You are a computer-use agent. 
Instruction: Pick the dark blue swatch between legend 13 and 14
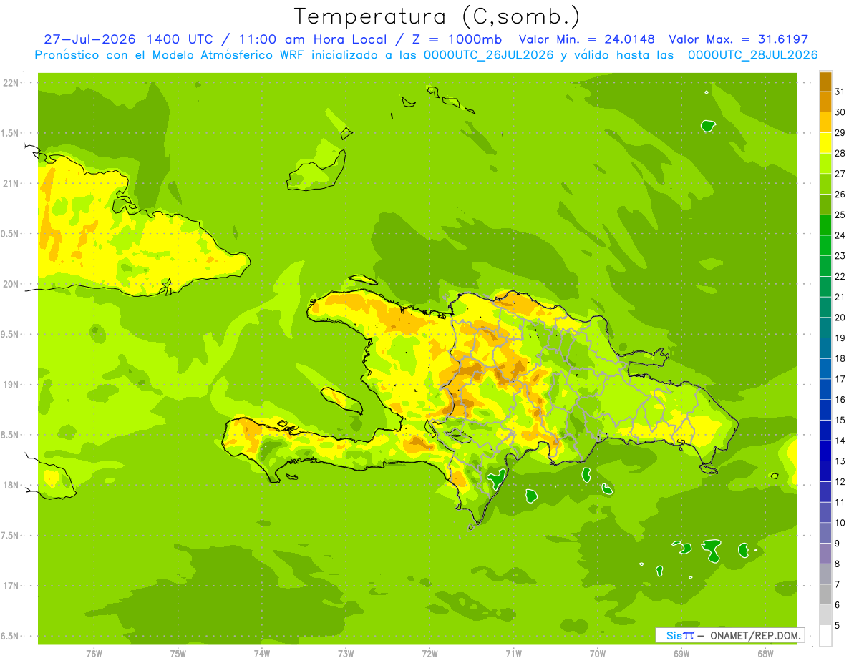click(825, 451)
